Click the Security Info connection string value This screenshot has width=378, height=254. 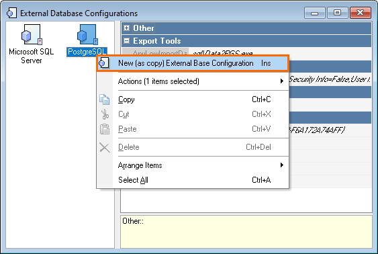tap(330, 79)
